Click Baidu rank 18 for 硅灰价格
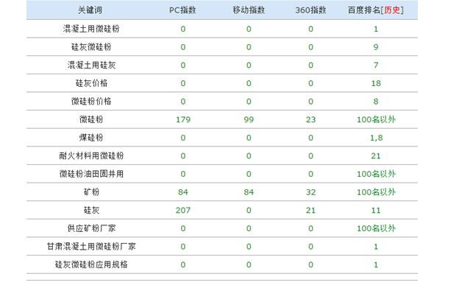This screenshot has height=285, width=459. tap(376, 83)
